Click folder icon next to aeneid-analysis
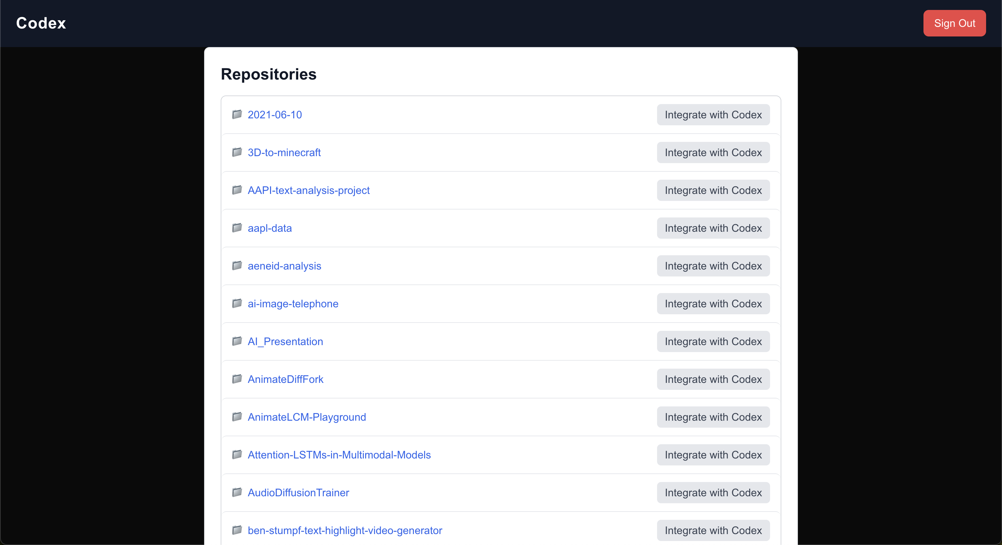This screenshot has width=1002, height=545. pyautogui.click(x=237, y=266)
